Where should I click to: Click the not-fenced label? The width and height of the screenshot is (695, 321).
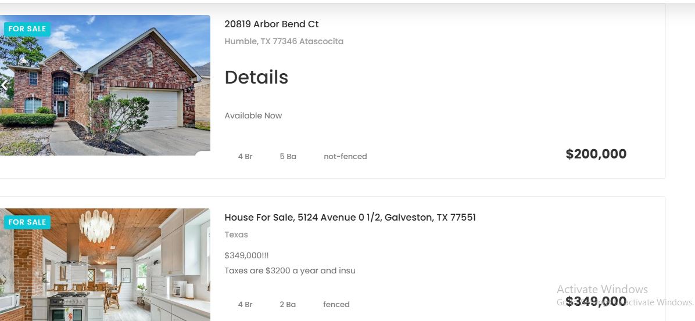(x=345, y=156)
